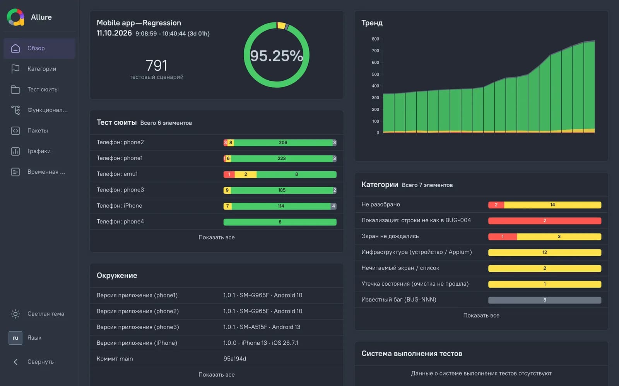The height and width of the screenshot is (386, 619).
Task: Click the ru language badge
Action: tap(15, 338)
